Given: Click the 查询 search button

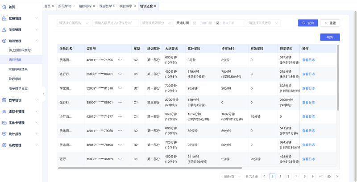Looking at the screenshot, I should pyautogui.click(x=308, y=23).
